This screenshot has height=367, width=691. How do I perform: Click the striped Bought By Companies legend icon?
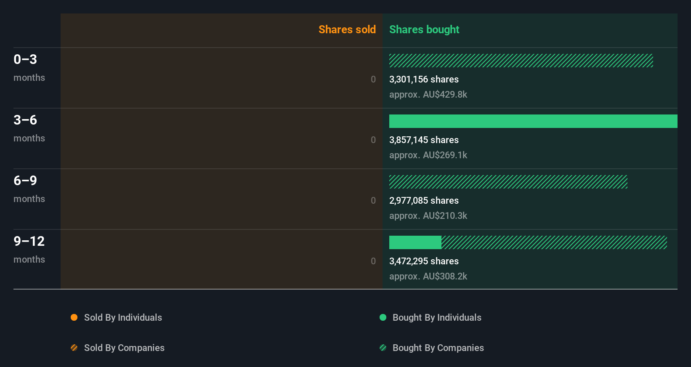click(x=383, y=348)
